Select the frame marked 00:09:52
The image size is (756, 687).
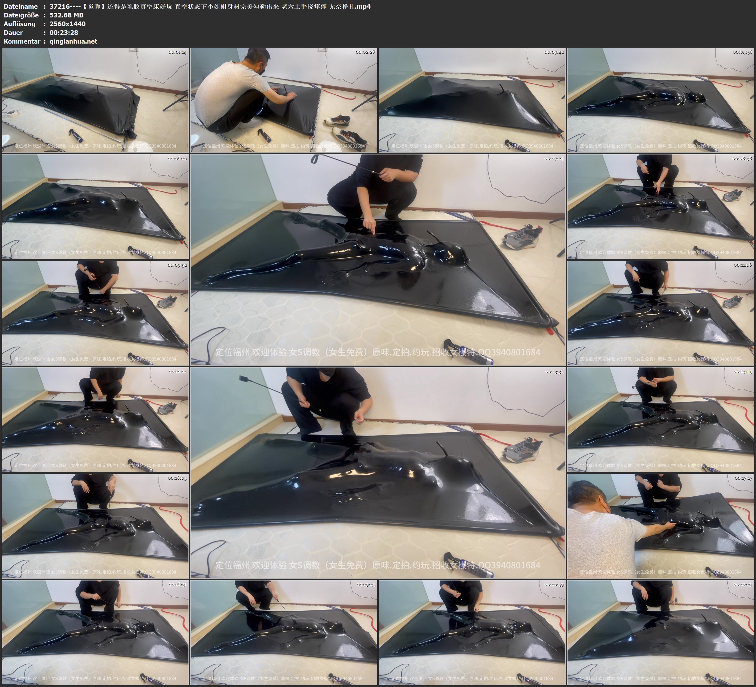pos(95,313)
